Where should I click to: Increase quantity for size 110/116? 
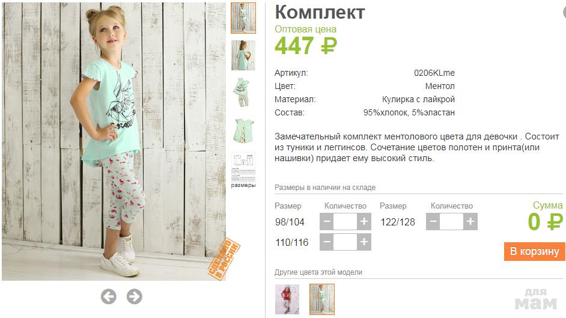coord(364,242)
